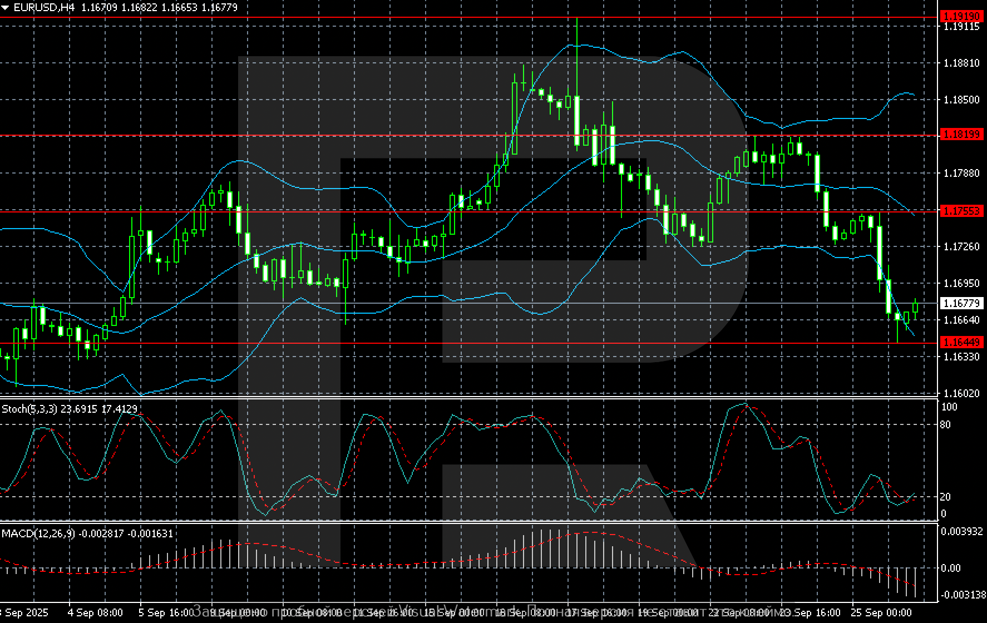Click the 1.19115 value on price axis
Screen dimensions: 987x623
click(x=961, y=27)
